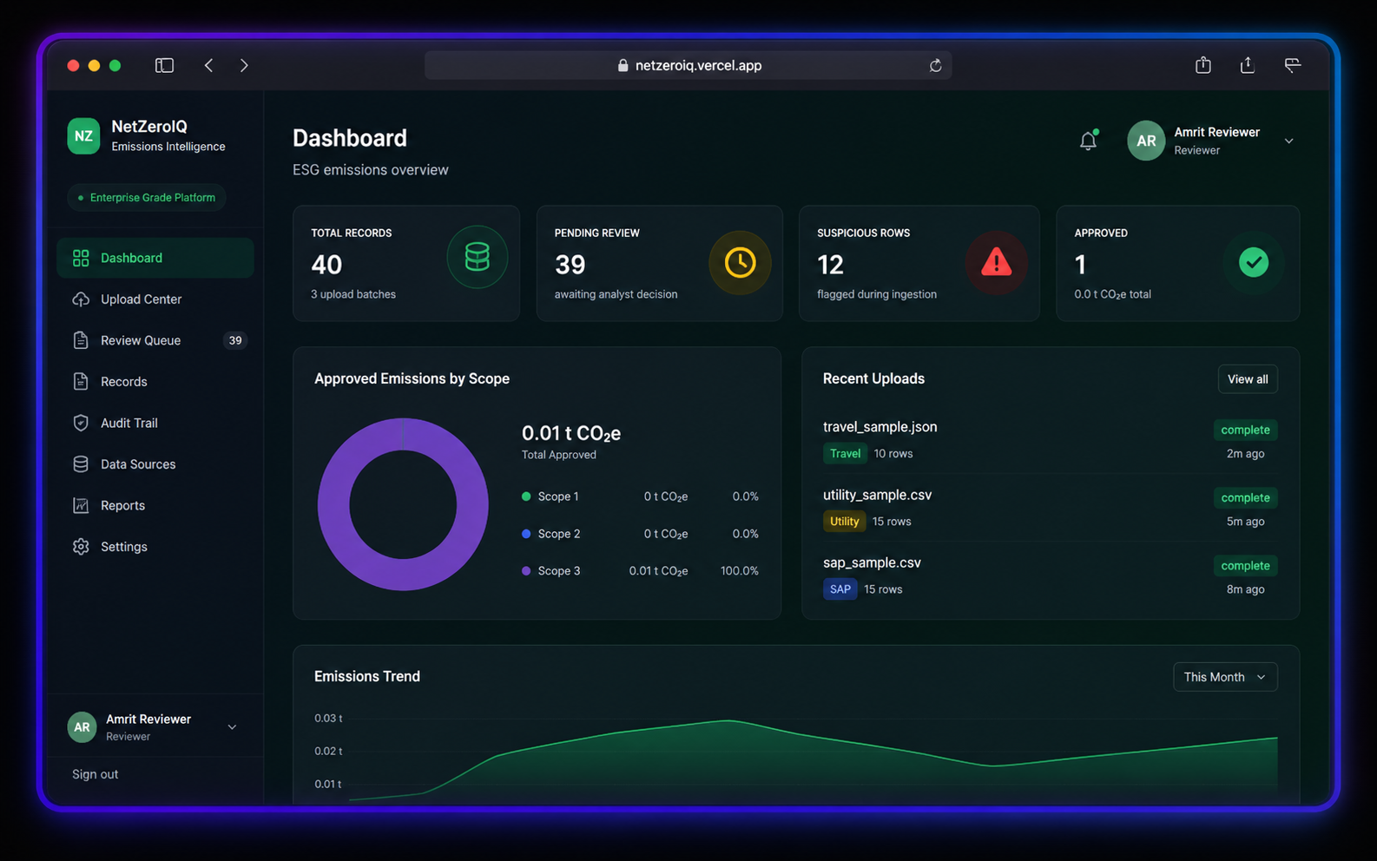Click the Suspicious Rows warning triangle icon
This screenshot has width=1377, height=861.
click(x=996, y=262)
